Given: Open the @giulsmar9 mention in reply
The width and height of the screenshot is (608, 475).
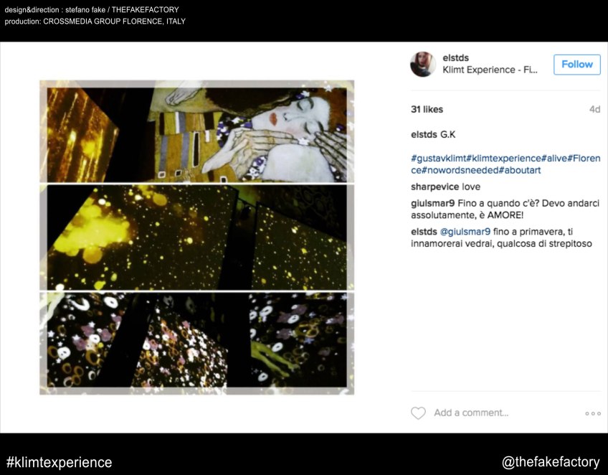Looking at the screenshot, I should [x=465, y=232].
